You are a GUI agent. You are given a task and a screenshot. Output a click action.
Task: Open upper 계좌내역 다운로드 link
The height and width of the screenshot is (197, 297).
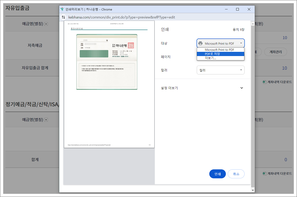(279, 82)
